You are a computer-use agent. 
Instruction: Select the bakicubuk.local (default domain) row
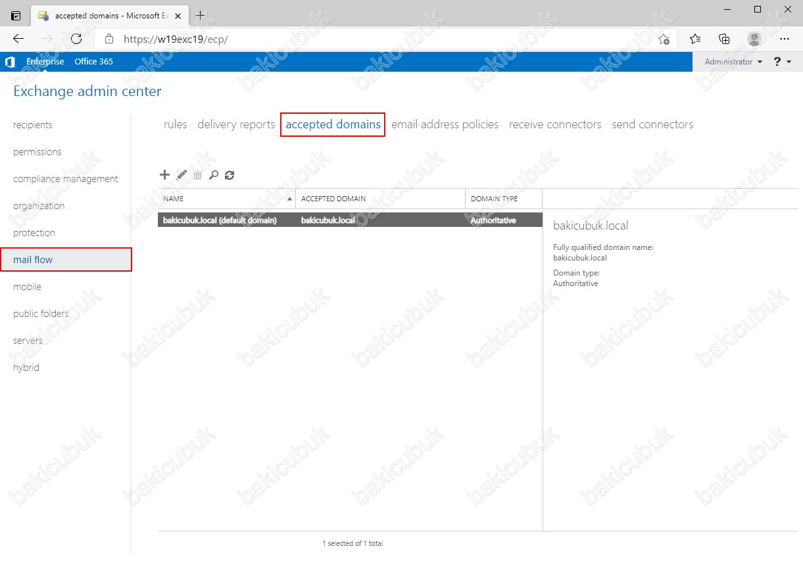(x=351, y=220)
